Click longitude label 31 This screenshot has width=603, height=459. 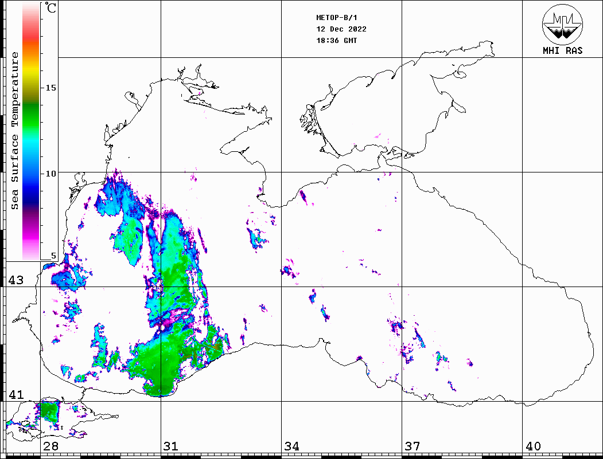tap(171, 446)
